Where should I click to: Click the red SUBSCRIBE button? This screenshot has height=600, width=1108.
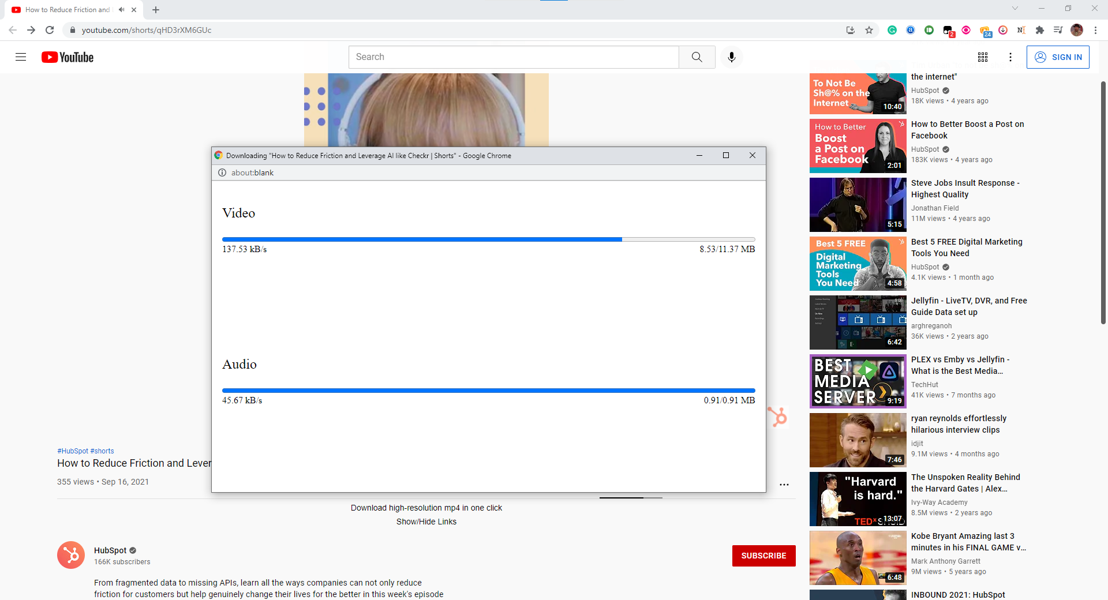pyautogui.click(x=763, y=556)
